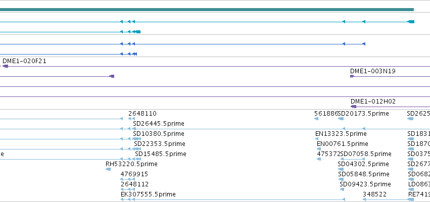Select the SD22353.5prime label
Image resolution: width=430 pixels, height=202 pixels.
pos(160,144)
